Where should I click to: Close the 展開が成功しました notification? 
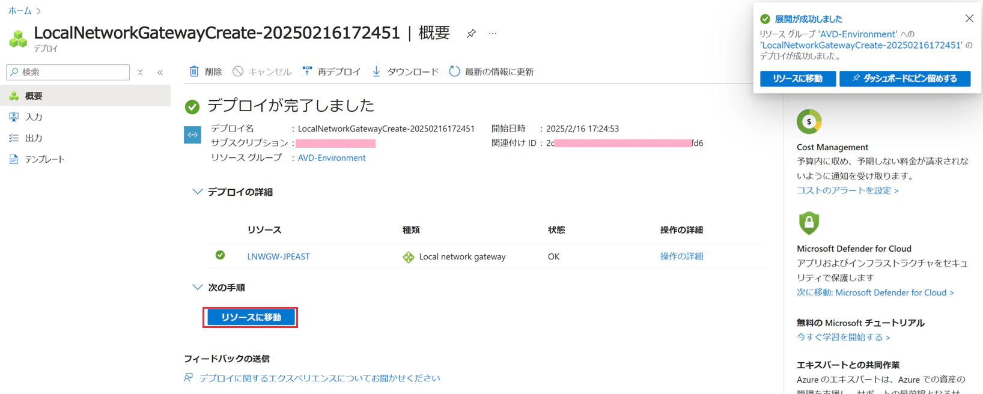click(x=969, y=19)
